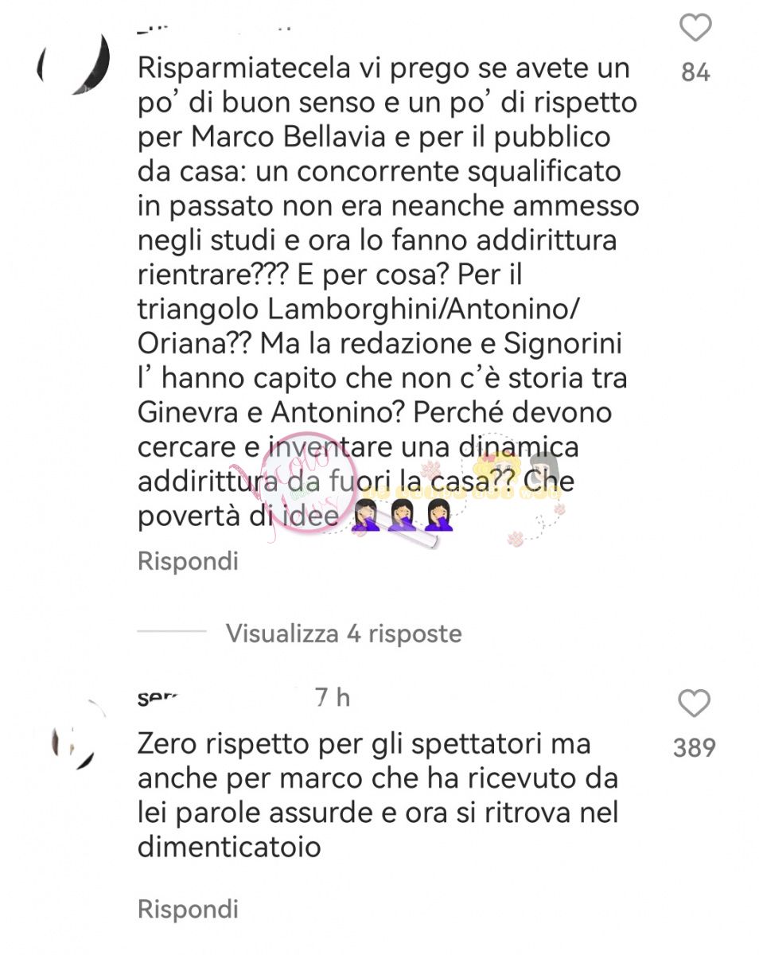View who liked via the 84 count
The image size is (759, 955).
pyautogui.click(x=695, y=73)
